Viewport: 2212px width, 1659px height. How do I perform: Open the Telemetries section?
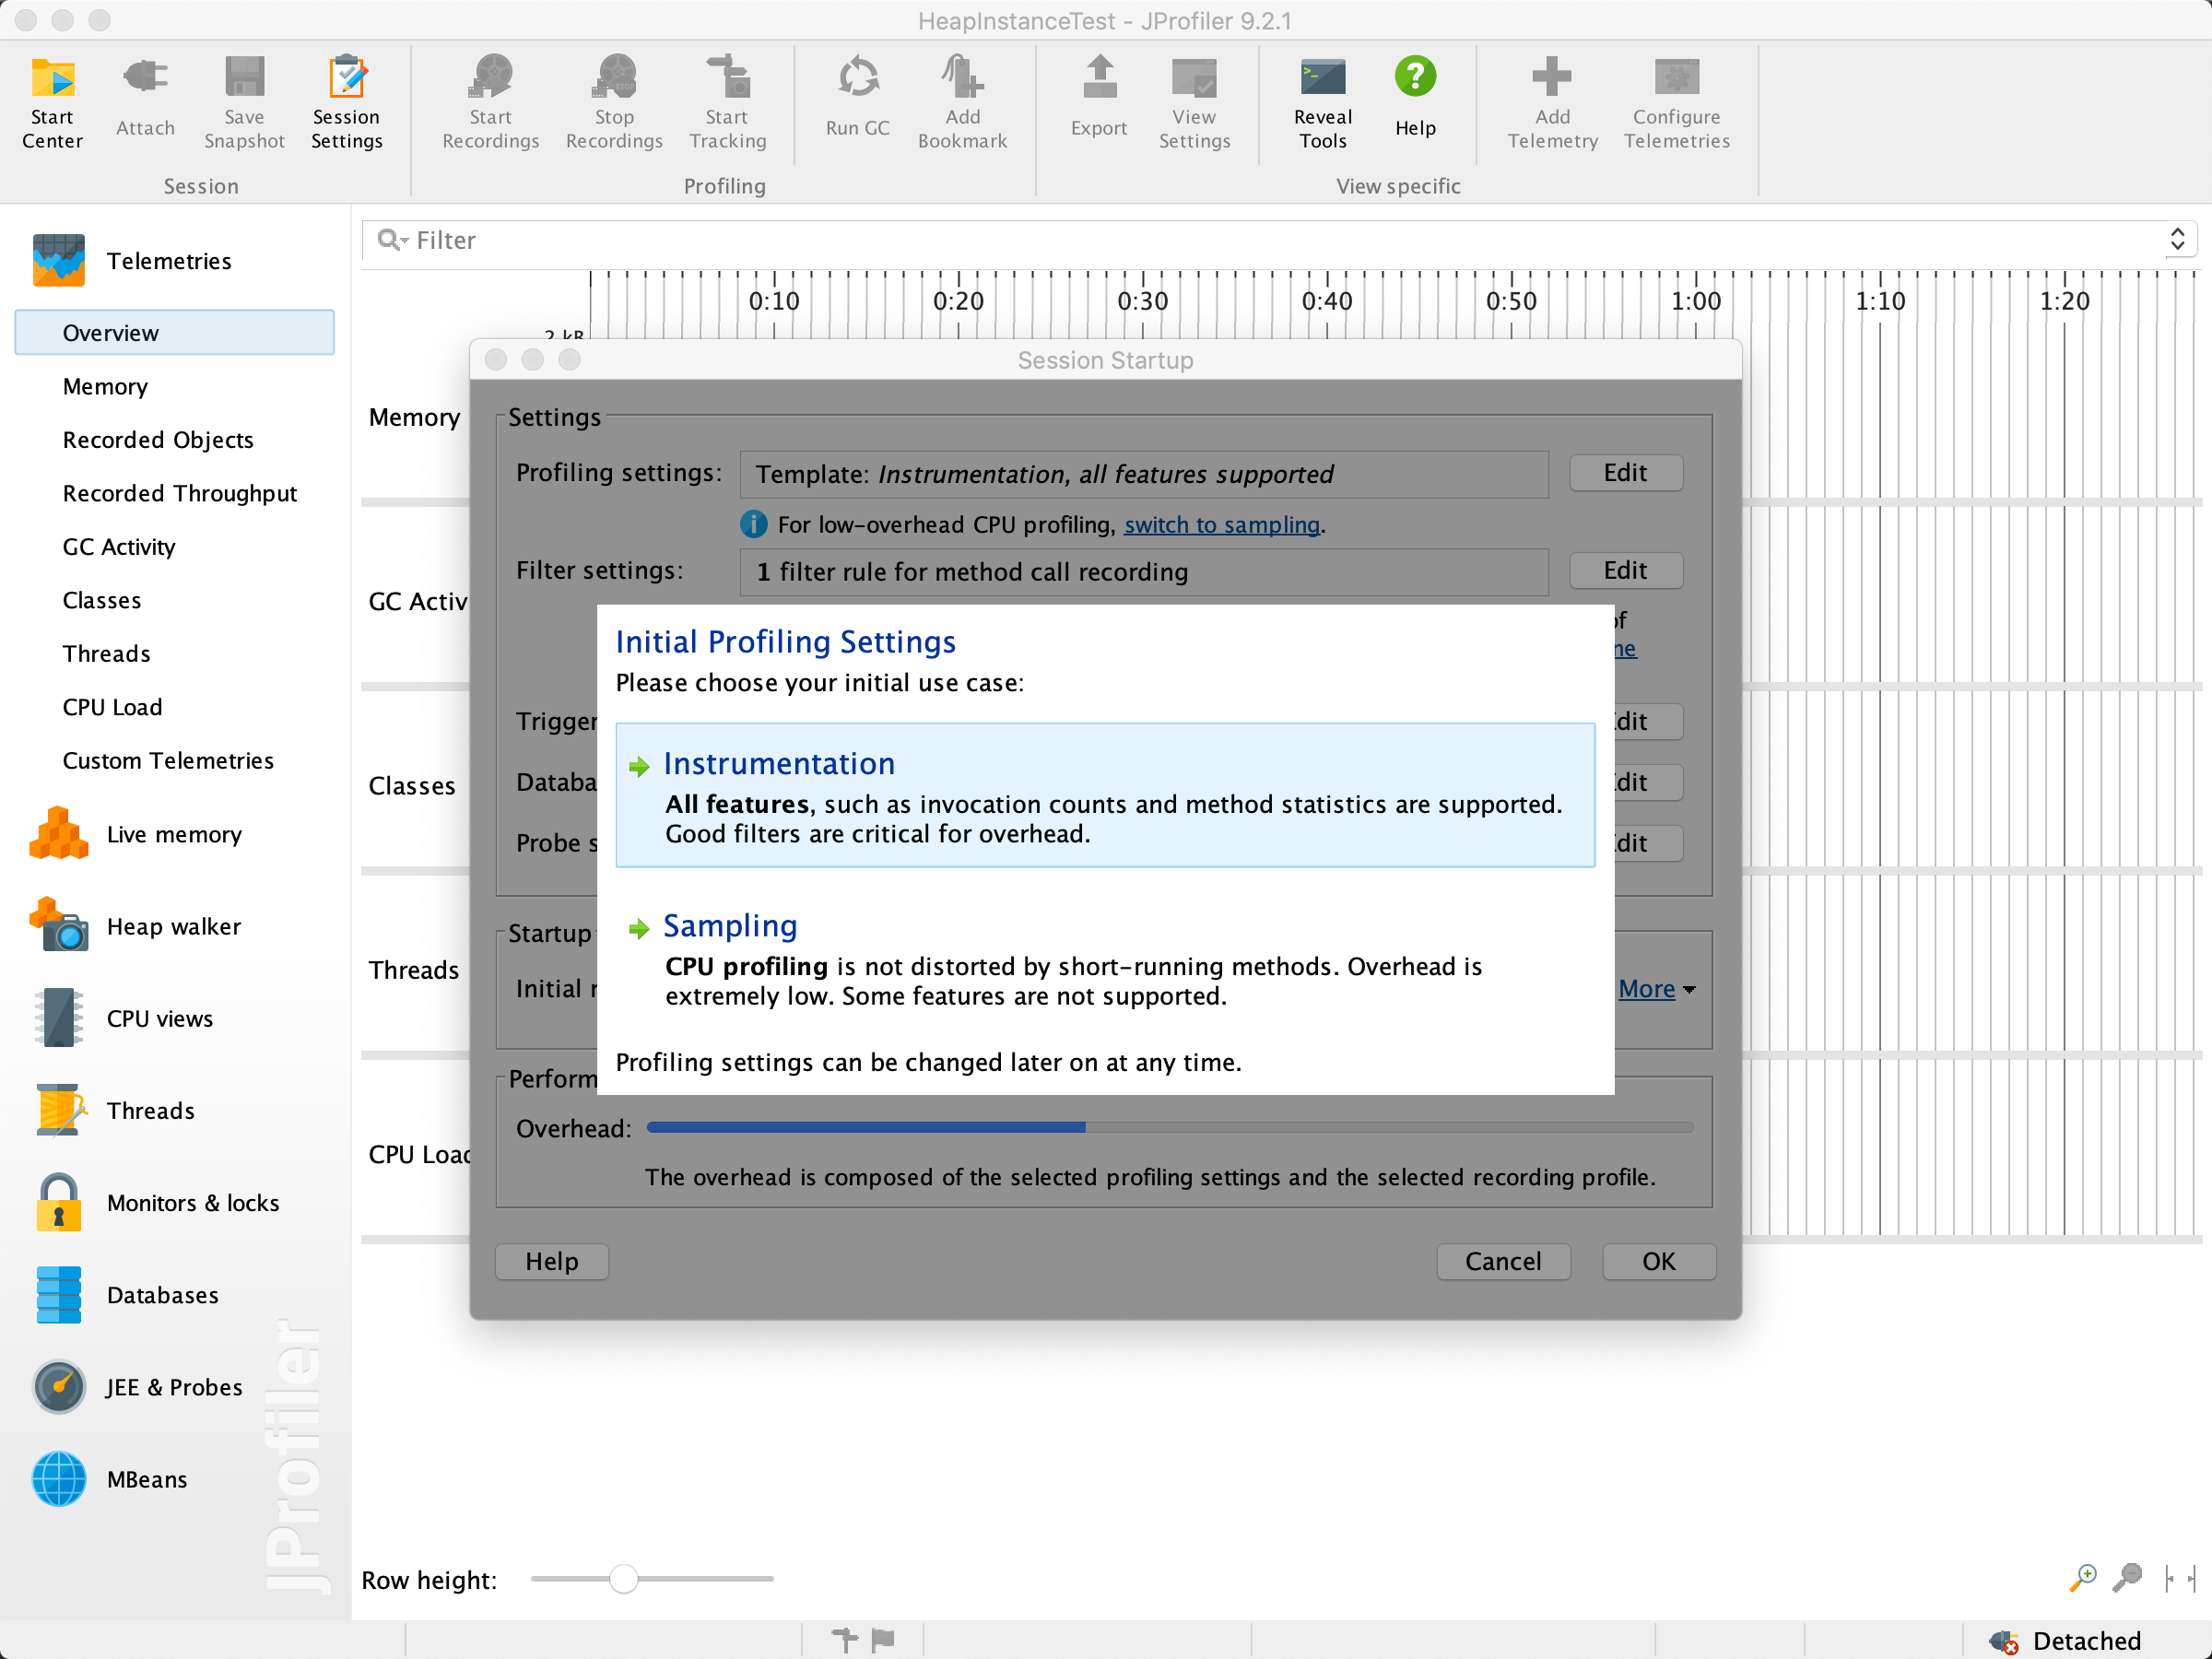coord(132,261)
